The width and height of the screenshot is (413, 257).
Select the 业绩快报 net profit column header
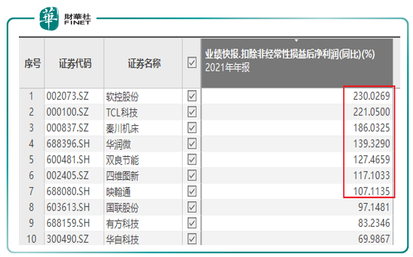pos(297,63)
